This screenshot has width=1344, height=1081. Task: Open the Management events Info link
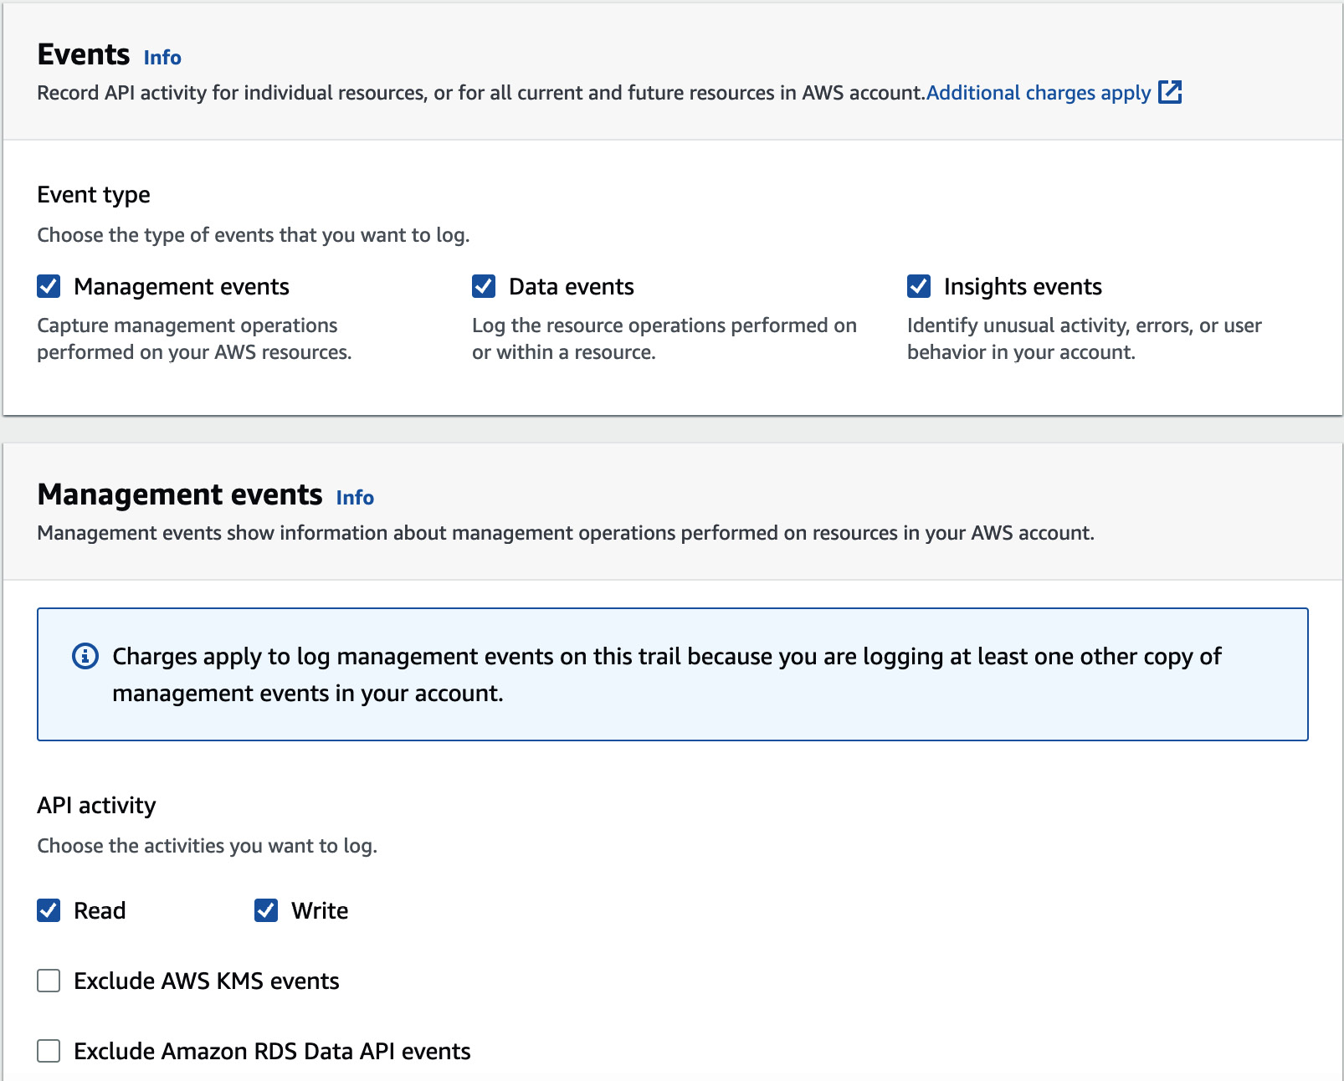click(355, 498)
